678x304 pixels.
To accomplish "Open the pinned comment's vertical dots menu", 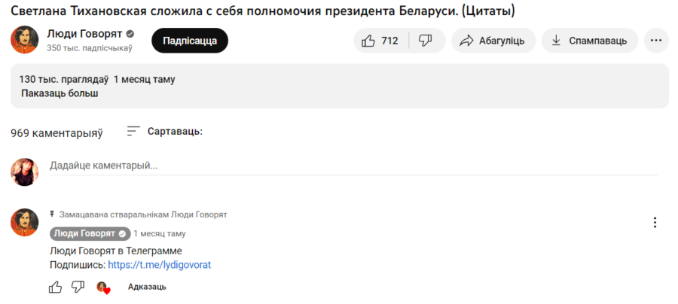I will click(x=655, y=222).
